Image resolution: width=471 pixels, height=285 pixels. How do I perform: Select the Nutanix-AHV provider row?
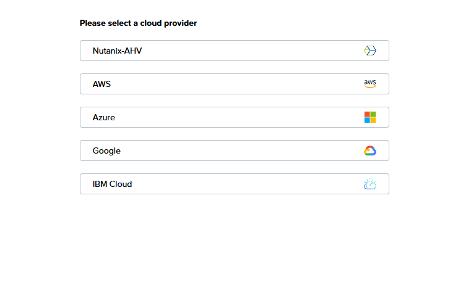tap(234, 51)
